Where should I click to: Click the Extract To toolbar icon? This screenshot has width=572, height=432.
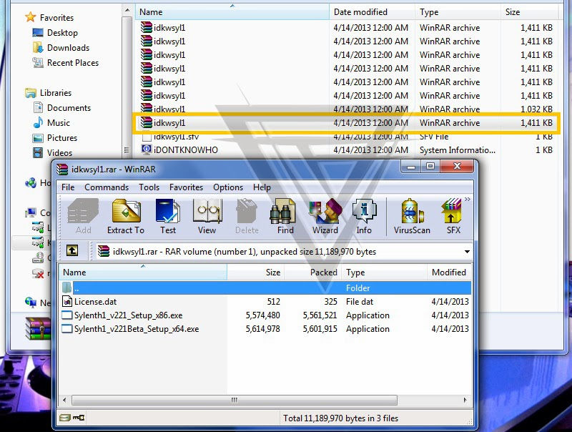[x=126, y=217]
